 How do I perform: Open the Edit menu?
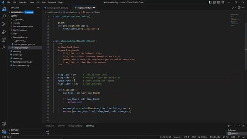14,2
